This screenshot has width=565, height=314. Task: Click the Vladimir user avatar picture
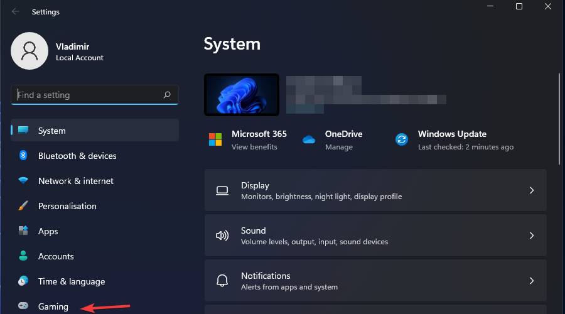coord(30,51)
